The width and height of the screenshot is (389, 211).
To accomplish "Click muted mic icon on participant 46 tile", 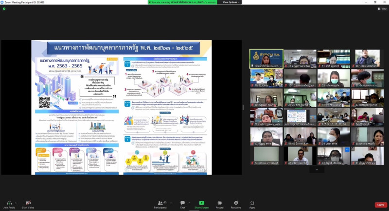I will (x=286, y=163).
